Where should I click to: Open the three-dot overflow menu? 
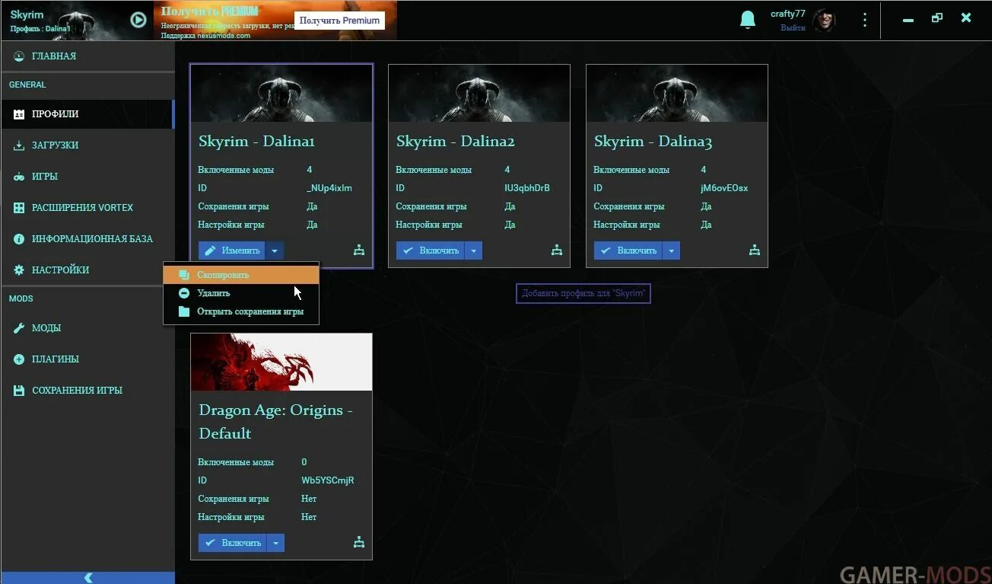coord(864,20)
